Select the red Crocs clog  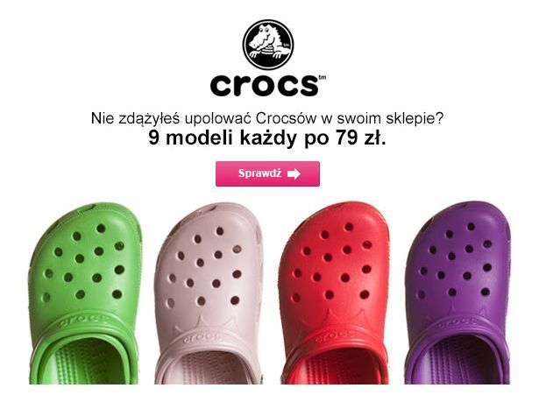(x=334, y=293)
